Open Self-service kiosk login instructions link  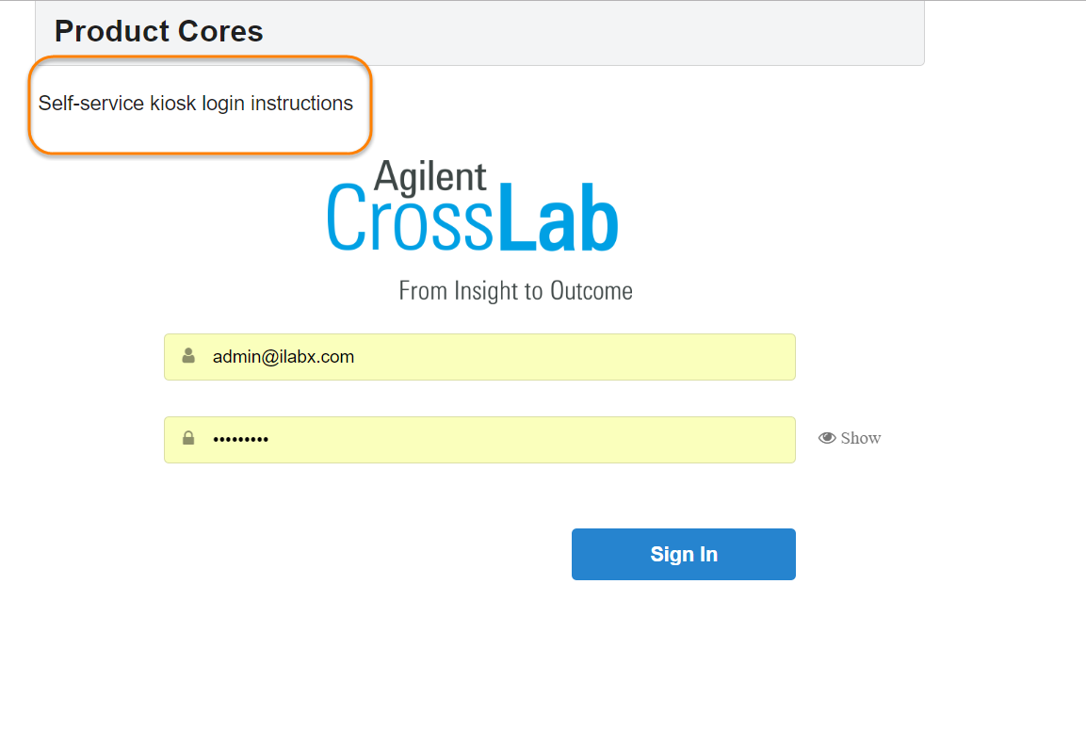point(196,104)
